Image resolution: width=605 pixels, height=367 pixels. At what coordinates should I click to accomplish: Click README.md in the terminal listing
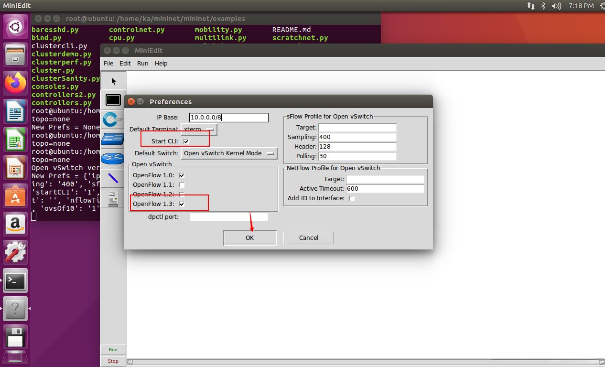[292, 30]
